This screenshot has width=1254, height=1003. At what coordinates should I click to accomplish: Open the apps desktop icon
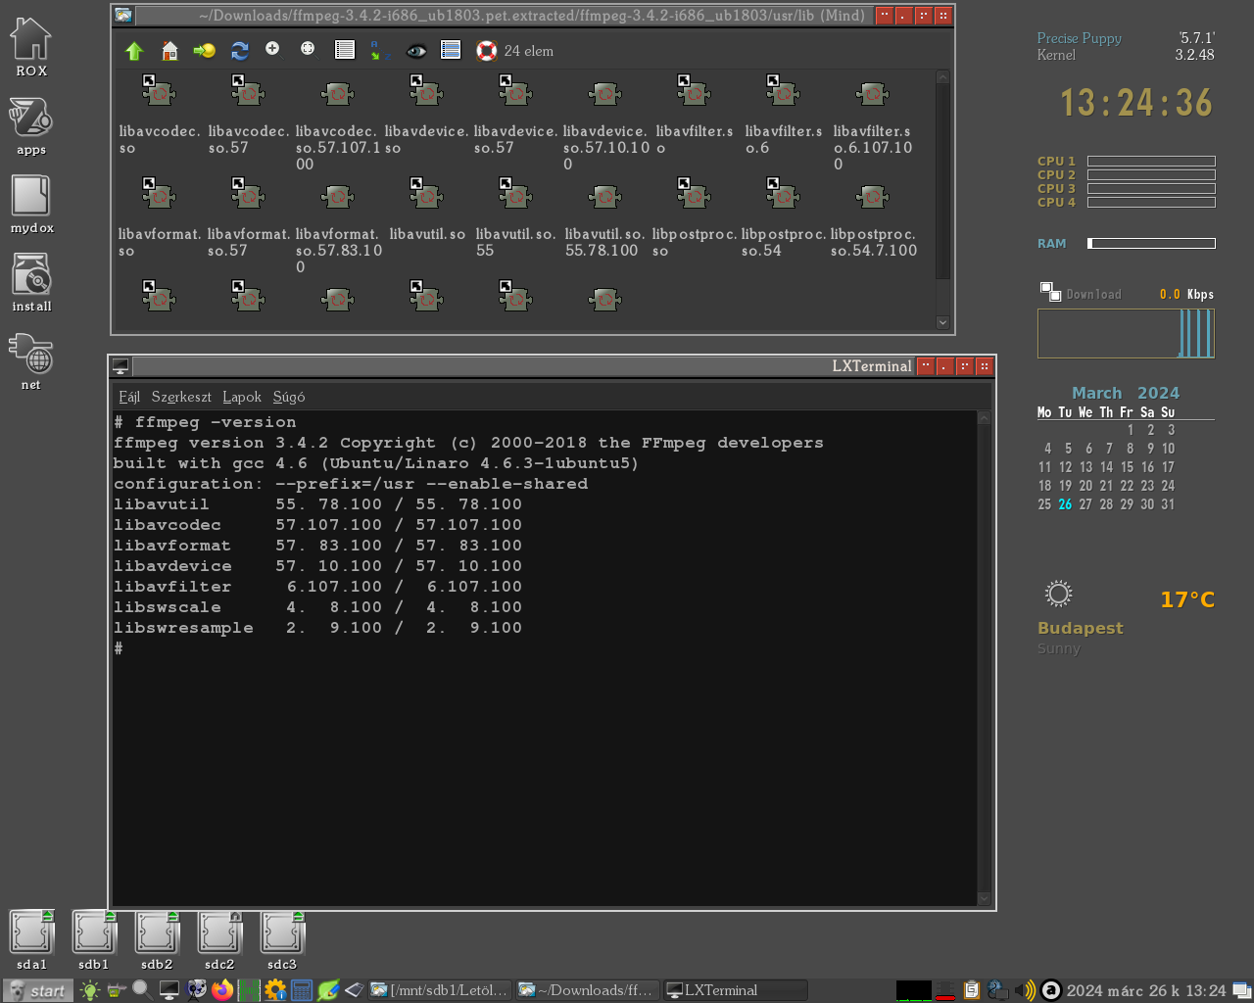tap(30, 126)
